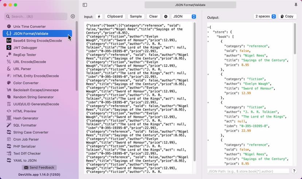Paste input using Clipboard button

coord(115,16)
